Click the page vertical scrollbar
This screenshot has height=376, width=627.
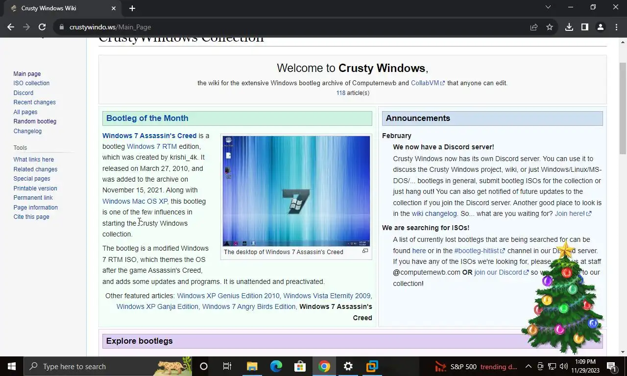[623, 108]
